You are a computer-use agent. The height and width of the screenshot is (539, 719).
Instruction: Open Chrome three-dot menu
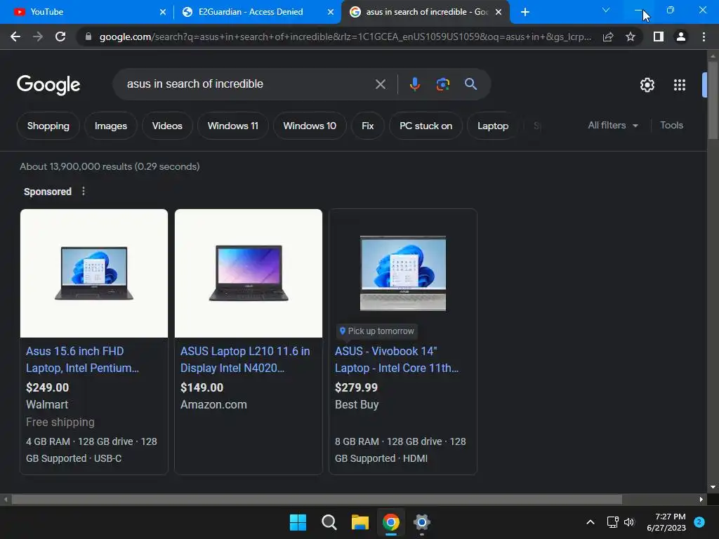pos(704,36)
